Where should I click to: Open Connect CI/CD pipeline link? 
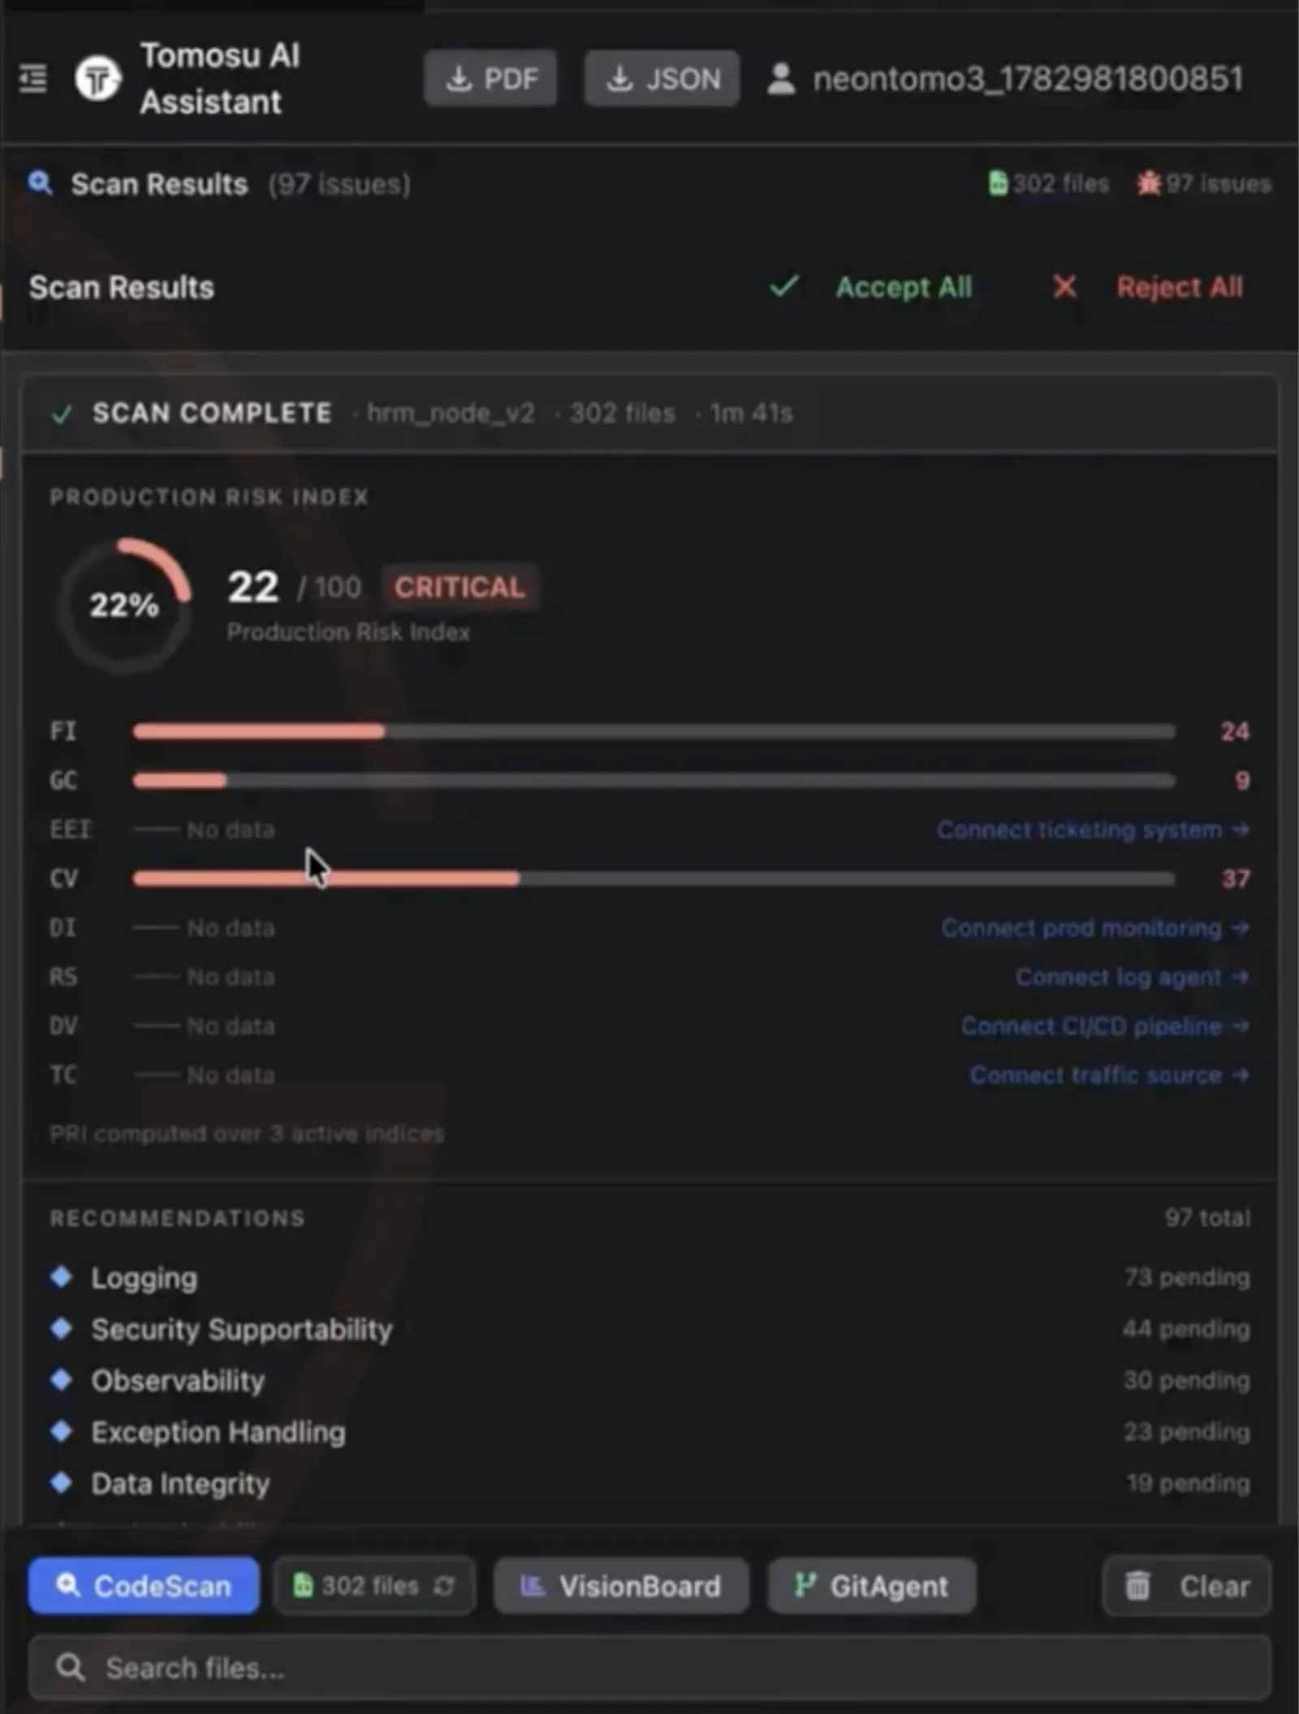[1106, 1026]
